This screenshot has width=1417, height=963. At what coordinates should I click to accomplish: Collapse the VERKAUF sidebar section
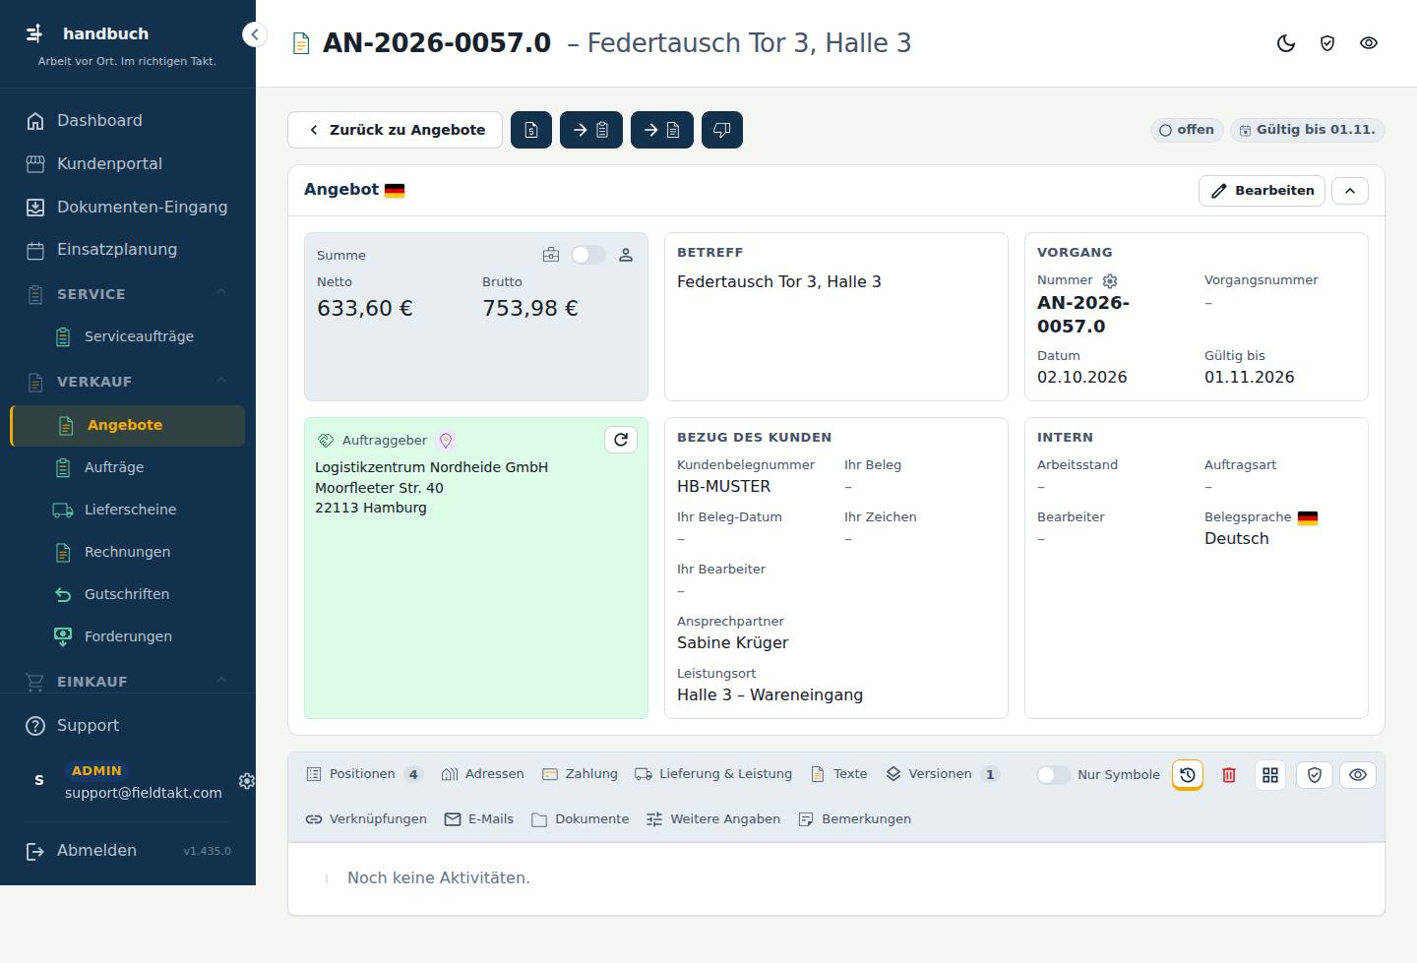point(221,381)
